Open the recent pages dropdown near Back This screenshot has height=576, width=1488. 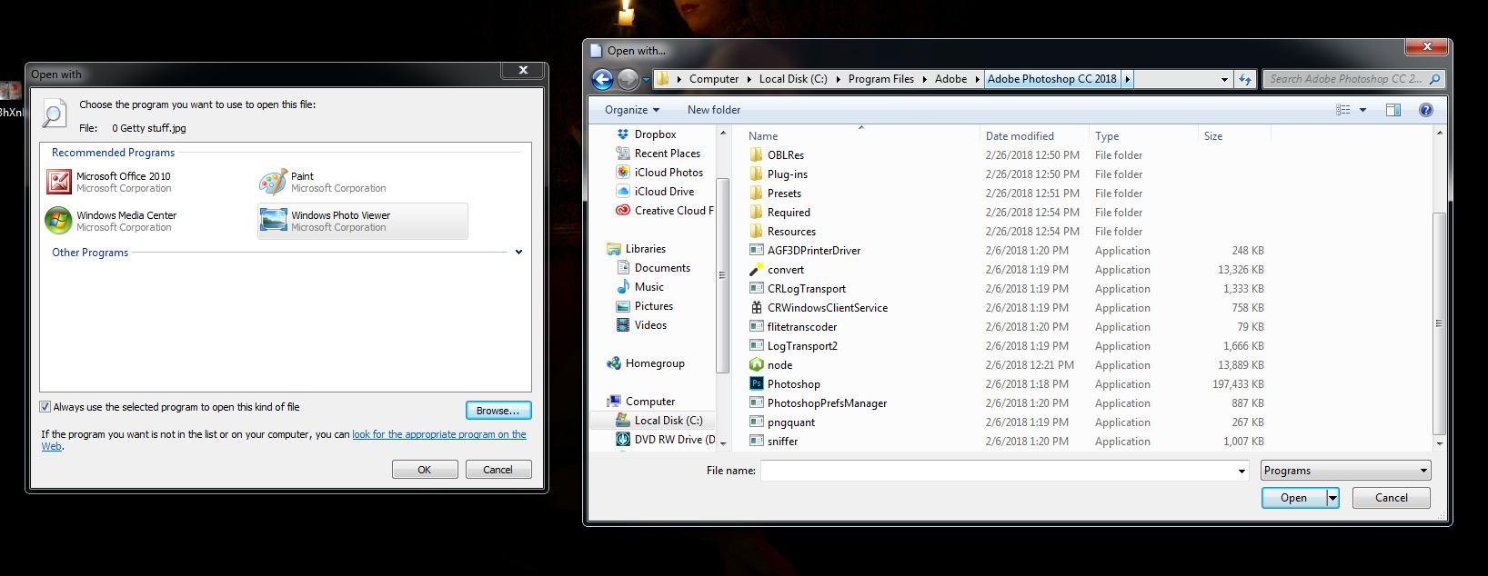(646, 80)
